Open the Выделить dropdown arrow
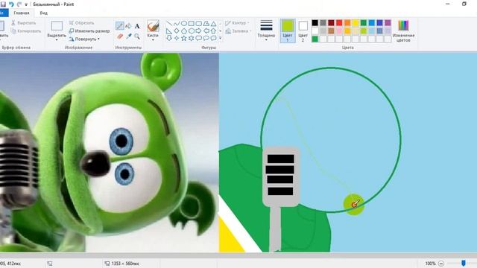Screen dimensions: 477x268 click(57, 39)
